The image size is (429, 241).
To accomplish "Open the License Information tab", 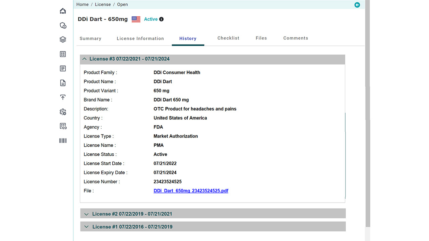I will (x=140, y=38).
